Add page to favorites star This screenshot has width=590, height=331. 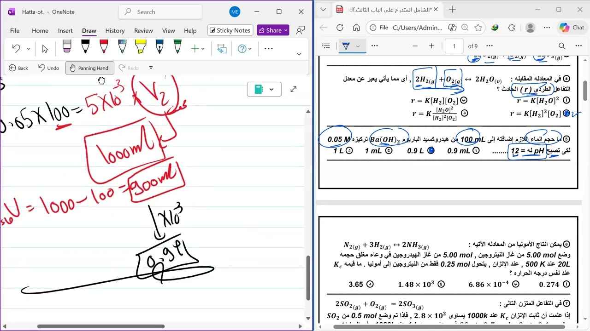coord(478,28)
